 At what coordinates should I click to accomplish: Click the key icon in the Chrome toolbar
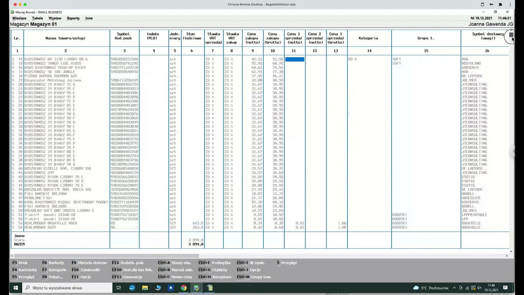click(491, 4)
